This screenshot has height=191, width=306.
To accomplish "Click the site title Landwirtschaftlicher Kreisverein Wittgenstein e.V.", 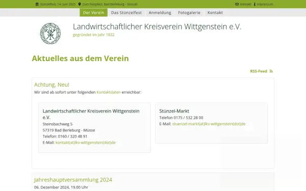I will [157, 26].
